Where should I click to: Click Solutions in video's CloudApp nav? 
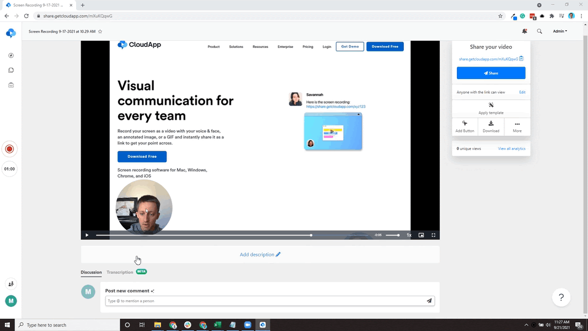(x=236, y=47)
